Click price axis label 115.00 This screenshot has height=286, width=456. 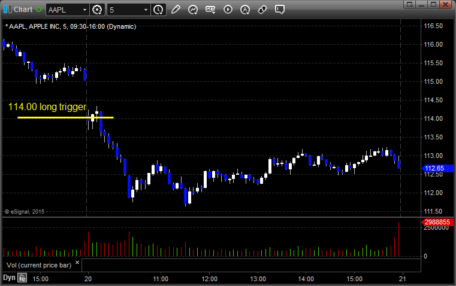click(433, 81)
